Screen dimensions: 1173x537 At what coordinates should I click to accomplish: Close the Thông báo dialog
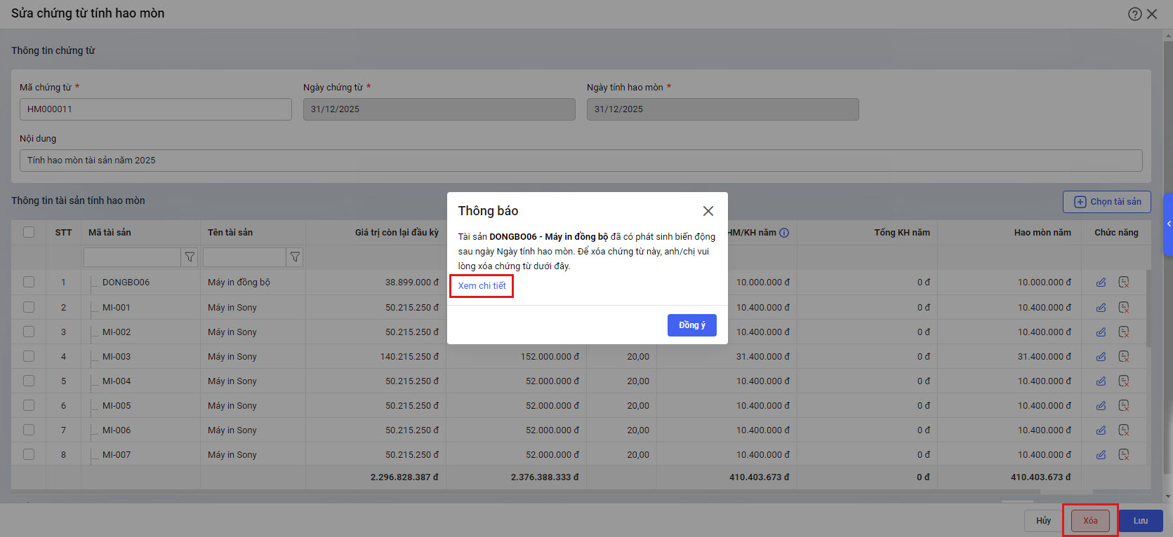pos(708,211)
